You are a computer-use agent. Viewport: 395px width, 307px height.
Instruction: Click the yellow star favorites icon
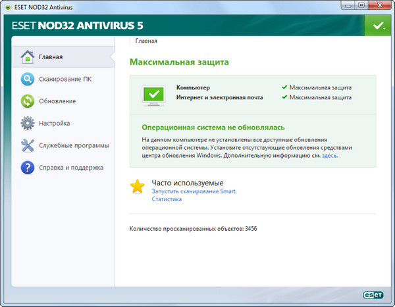137,187
